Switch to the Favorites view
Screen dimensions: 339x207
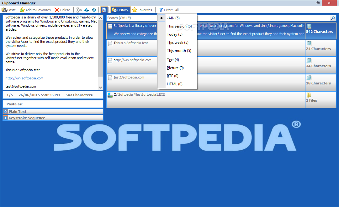142,10
